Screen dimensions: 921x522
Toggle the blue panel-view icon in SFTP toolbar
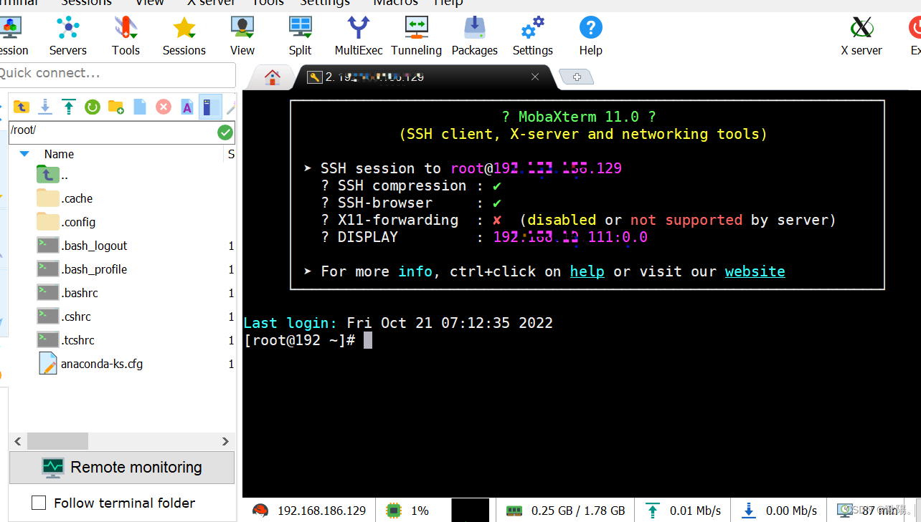(209, 107)
